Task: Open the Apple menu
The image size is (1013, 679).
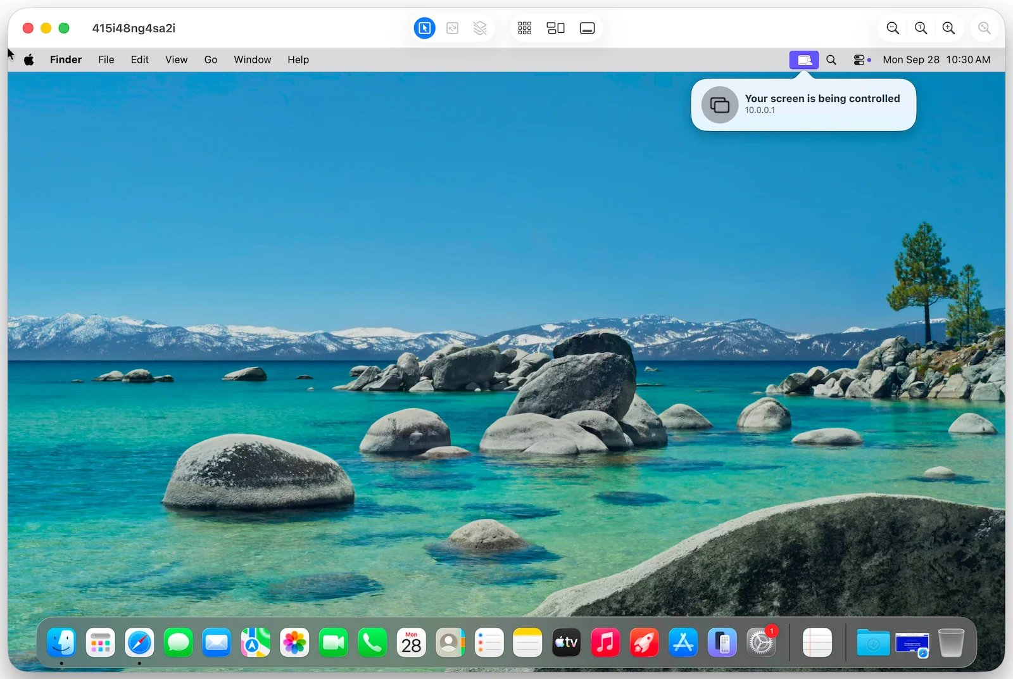Action: (x=29, y=60)
